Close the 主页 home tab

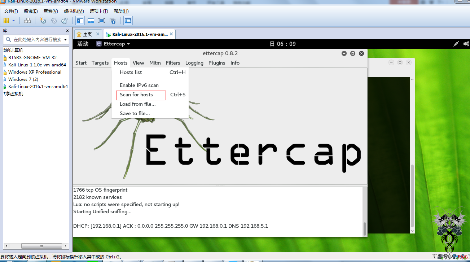98,34
